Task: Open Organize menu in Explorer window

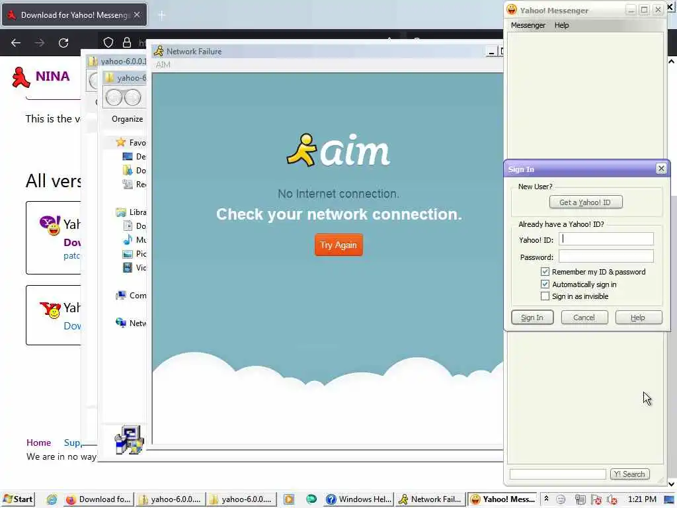Action: point(127,119)
